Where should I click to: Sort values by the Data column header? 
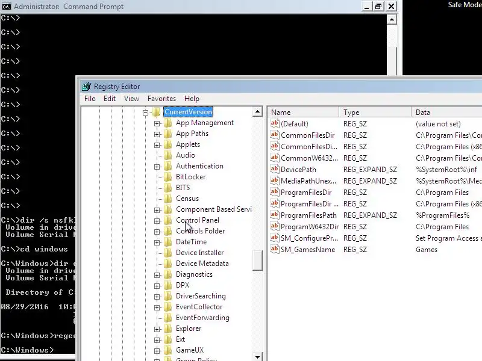pyautogui.click(x=446, y=113)
